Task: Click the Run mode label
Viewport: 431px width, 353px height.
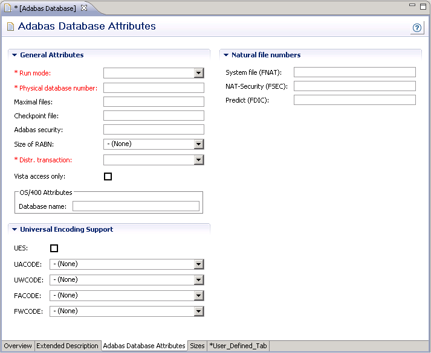Action: 33,73
